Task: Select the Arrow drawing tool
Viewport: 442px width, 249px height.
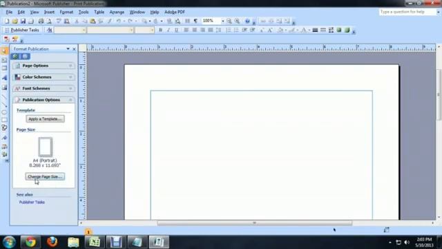Action: pyautogui.click(x=4, y=104)
